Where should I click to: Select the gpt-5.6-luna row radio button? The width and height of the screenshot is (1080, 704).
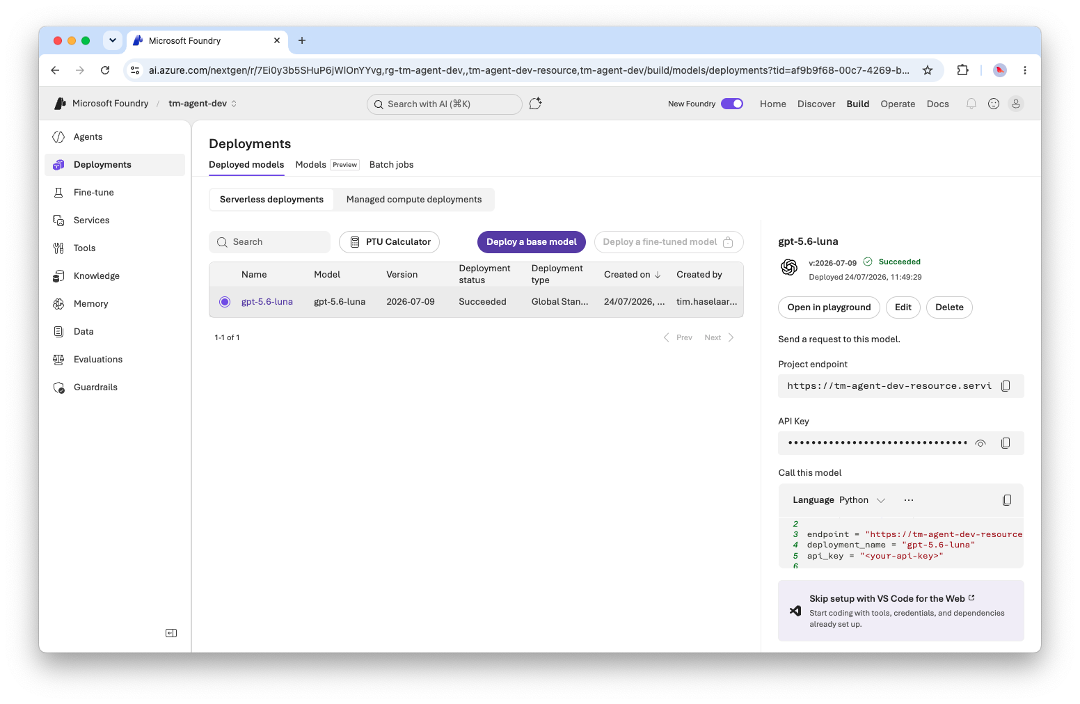tap(224, 302)
